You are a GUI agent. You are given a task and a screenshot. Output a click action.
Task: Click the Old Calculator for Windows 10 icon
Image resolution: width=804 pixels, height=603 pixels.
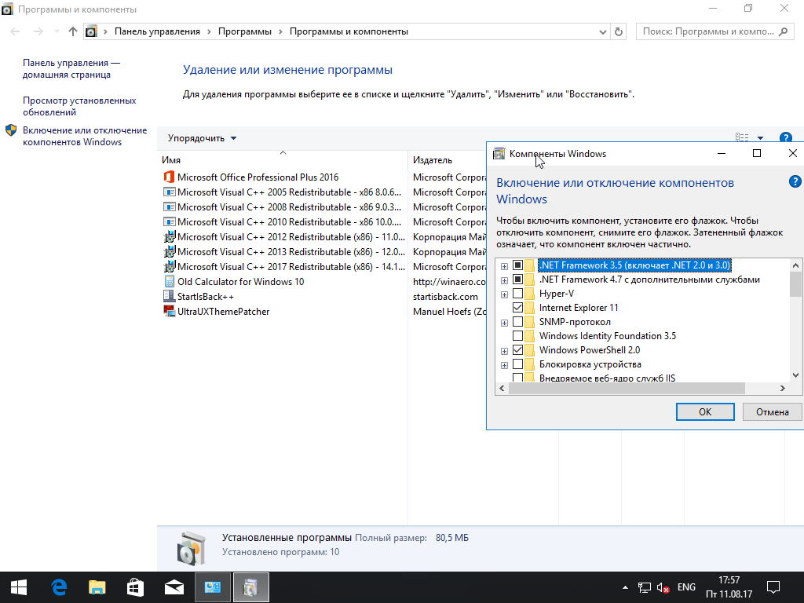tap(169, 282)
